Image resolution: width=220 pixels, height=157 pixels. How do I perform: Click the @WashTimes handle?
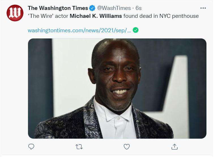click(114, 8)
